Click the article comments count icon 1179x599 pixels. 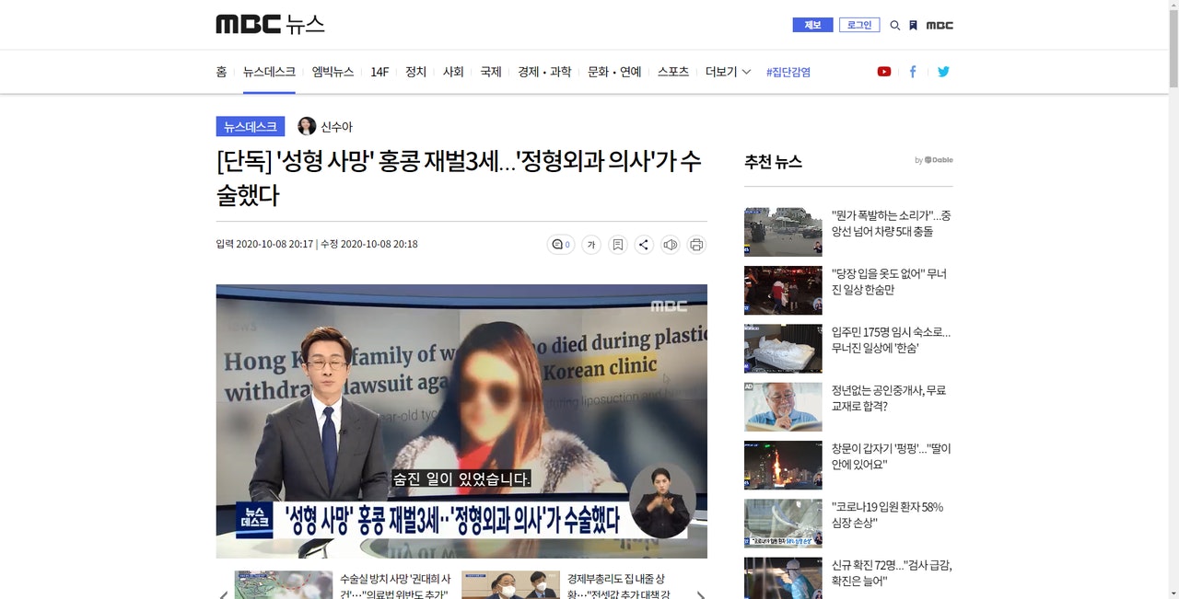pos(560,245)
